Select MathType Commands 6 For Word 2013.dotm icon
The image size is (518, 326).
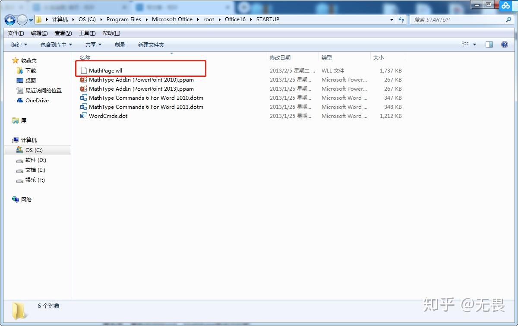[x=84, y=107]
